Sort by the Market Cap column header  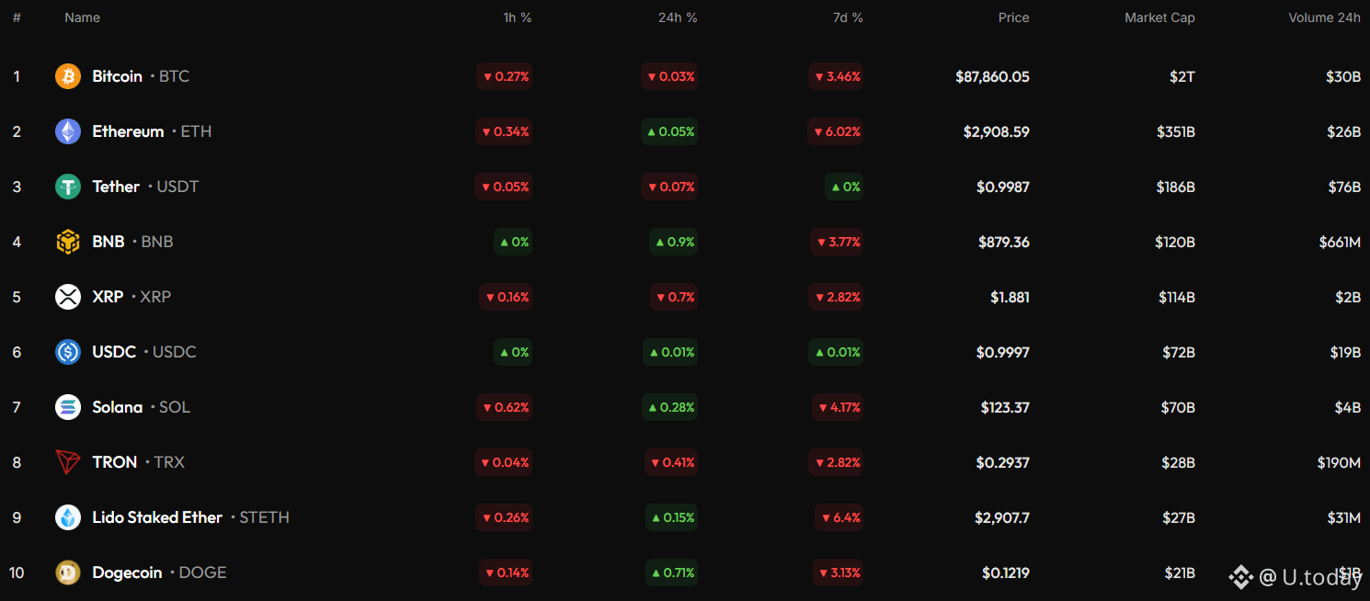(x=1159, y=17)
